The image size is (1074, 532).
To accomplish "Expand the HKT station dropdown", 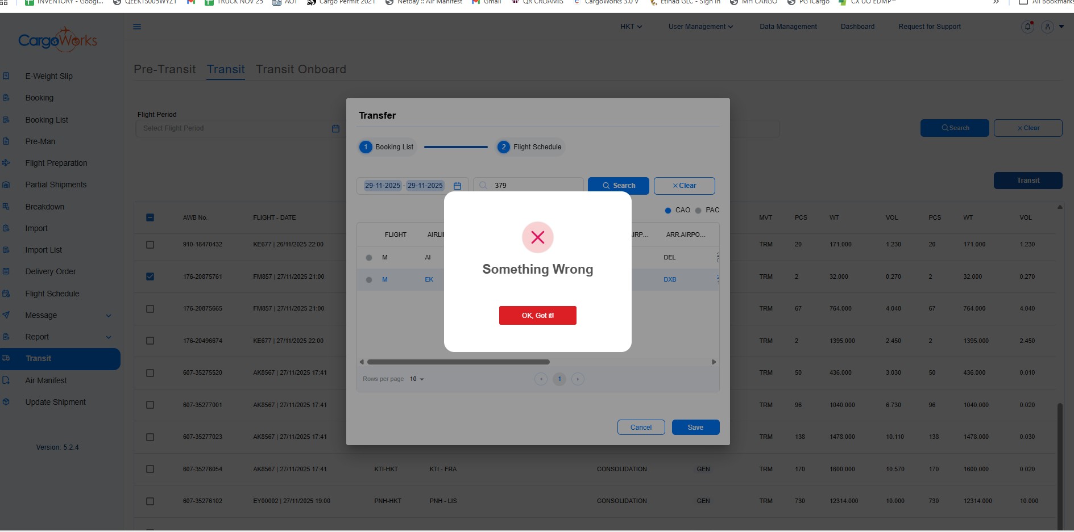I will [x=631, y=27].
